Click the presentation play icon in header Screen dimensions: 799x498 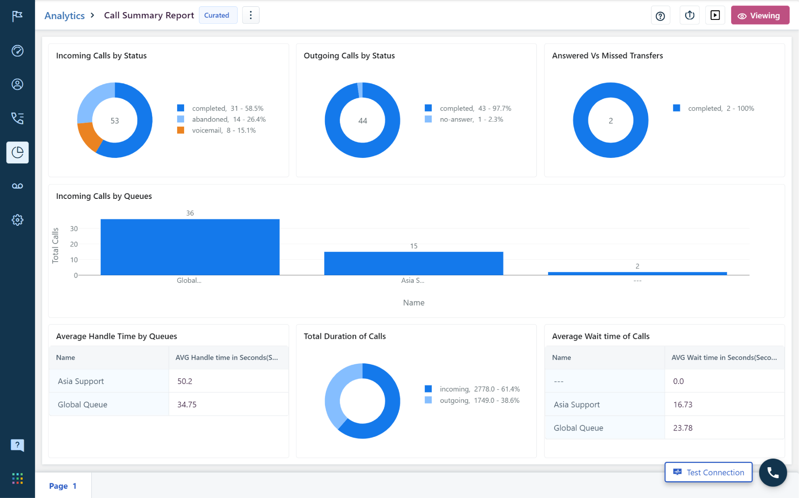pyautogui.click(x=715, y=16)
